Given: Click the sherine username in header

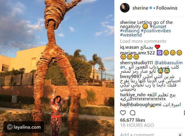Looking at the screenshot, I should [x=140, y=8].
